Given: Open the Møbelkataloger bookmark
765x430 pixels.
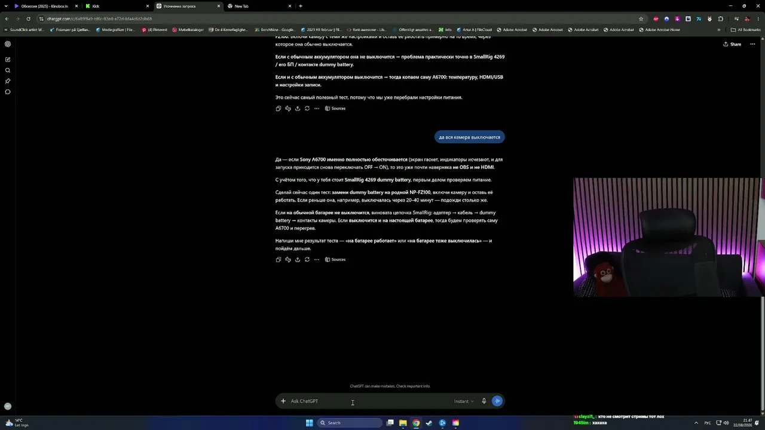Looking at the screenshot, I should pyautogui.click(x=188, y=29).
